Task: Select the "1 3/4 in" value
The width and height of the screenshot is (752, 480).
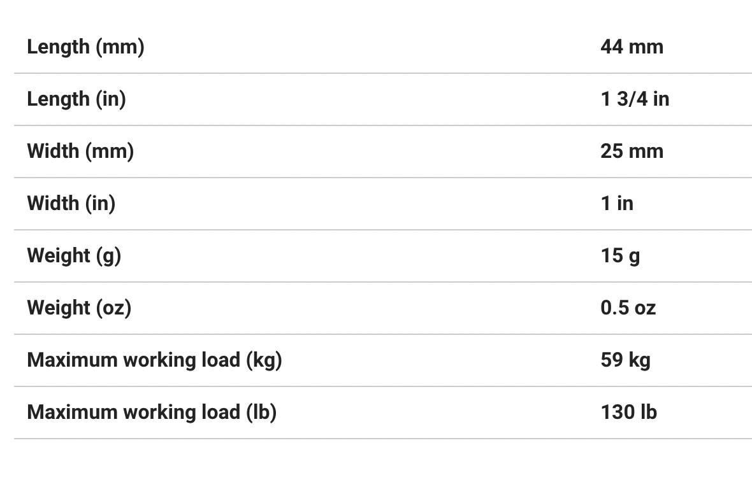Action: coord(635,99)
